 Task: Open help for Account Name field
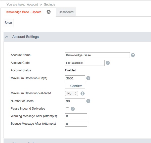click(x=133, y=55)
